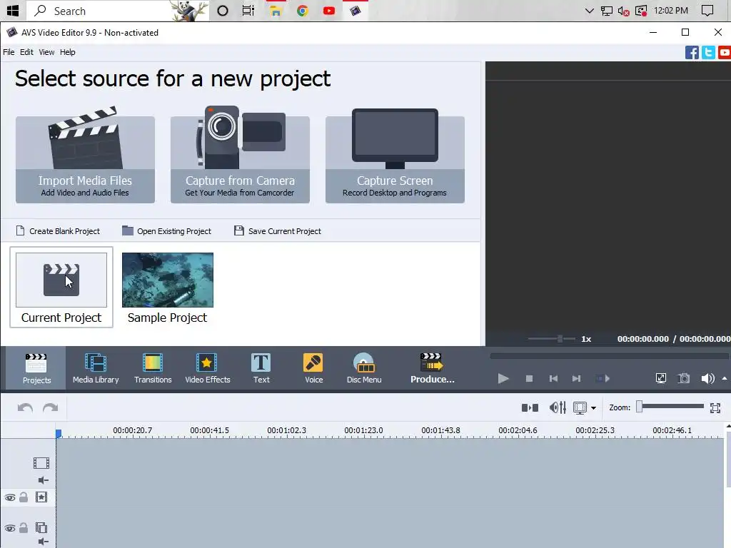Select the Sample Project thumbnail
Image resolution: width=731 pixels, height=548 pixels.
pos(167,287)
